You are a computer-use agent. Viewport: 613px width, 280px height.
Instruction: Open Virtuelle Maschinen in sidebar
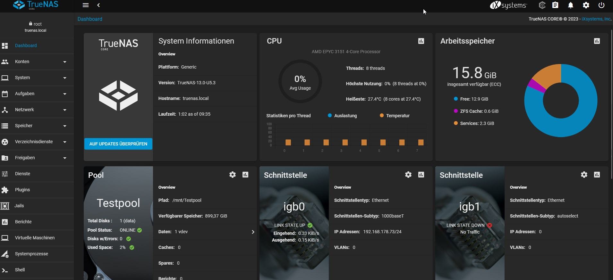(x=37, y=238)
